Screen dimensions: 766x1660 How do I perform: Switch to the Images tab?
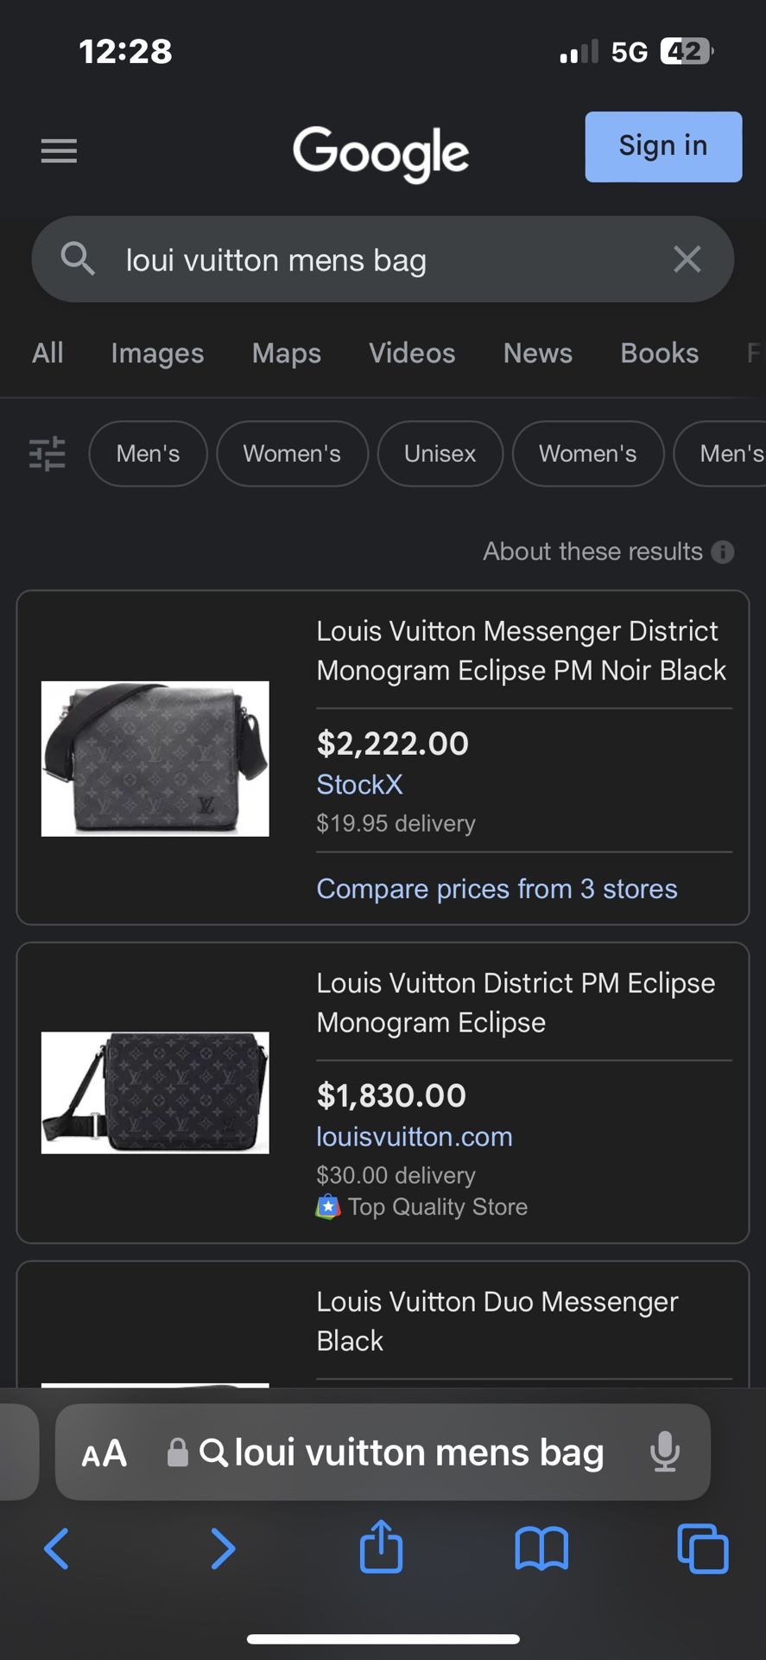coord(157,353)
